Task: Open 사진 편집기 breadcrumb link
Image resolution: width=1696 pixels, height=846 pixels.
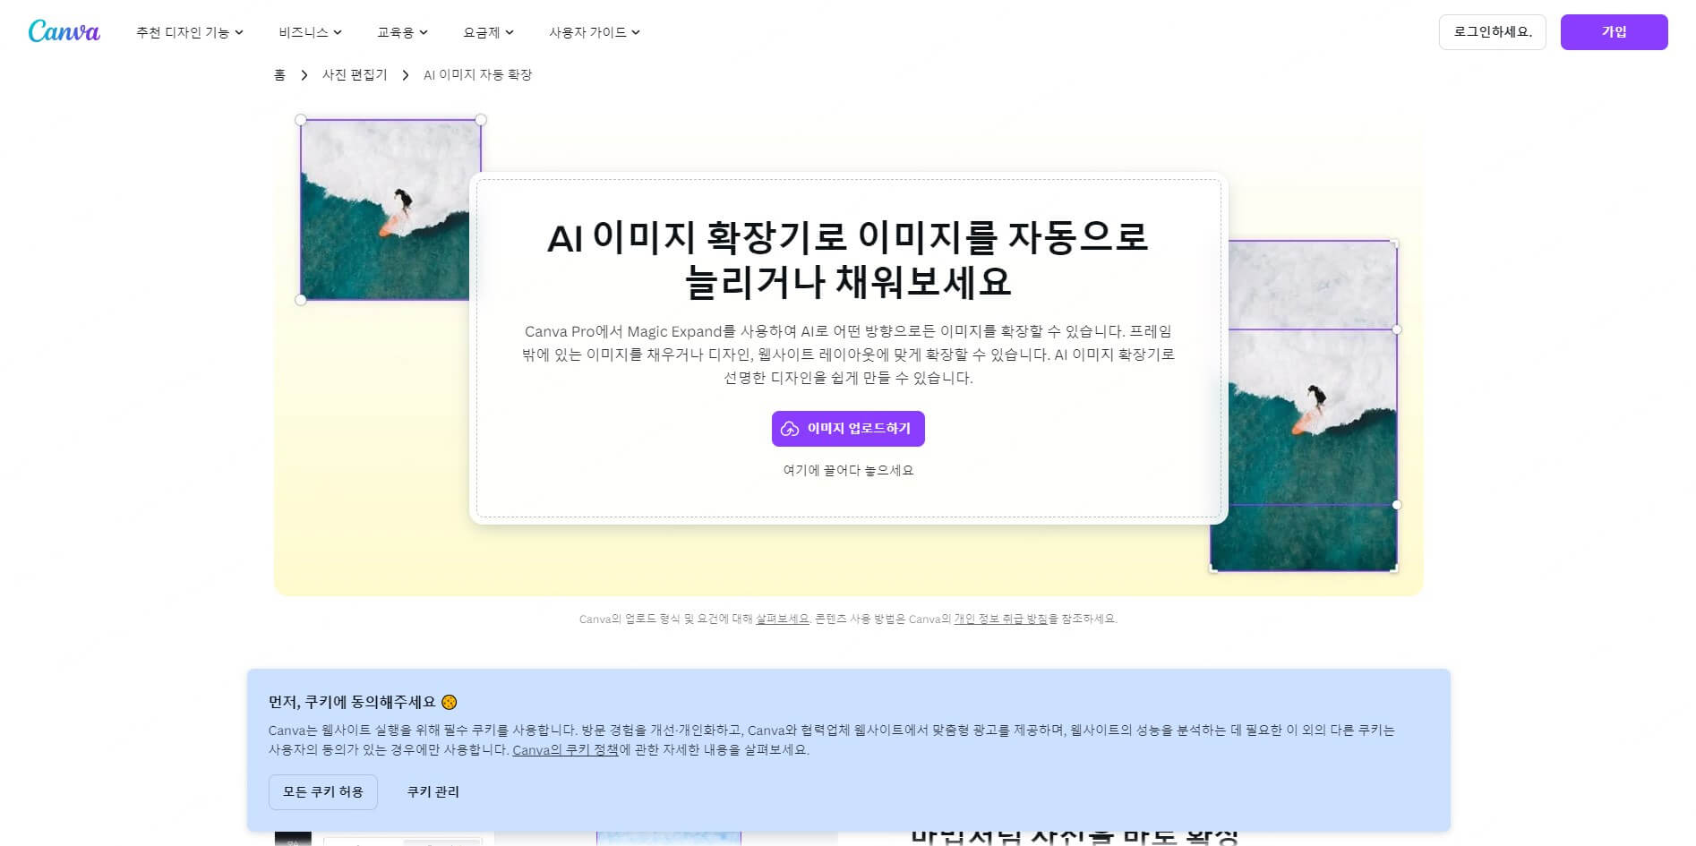Action: click(x=355, y=74)
